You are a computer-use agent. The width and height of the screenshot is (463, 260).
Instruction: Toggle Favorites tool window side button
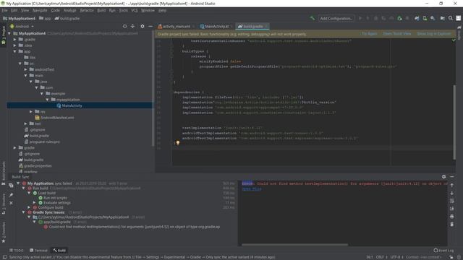click(3, 233)
